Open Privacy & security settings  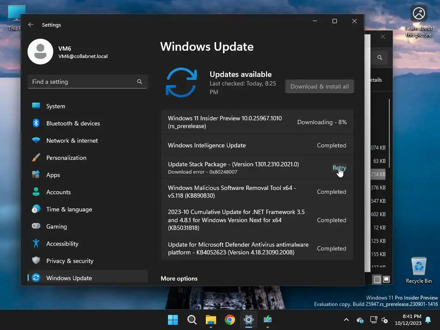click(88, 261)
